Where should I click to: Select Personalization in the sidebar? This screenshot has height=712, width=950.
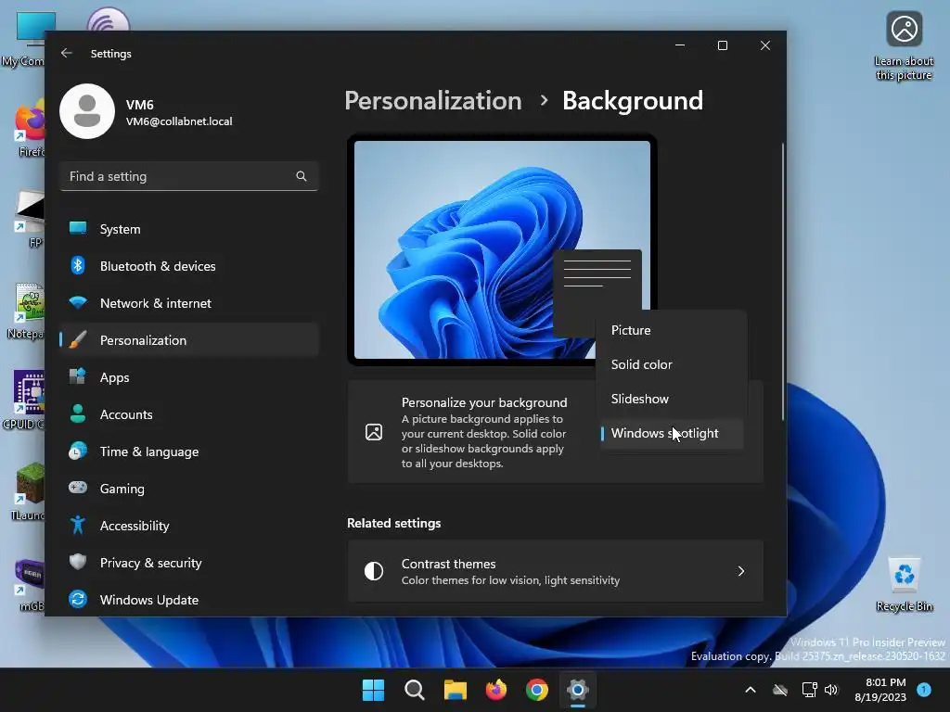click(x=189, y=339)
